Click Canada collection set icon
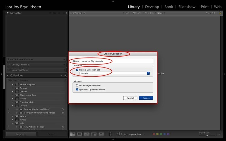This screenshot has width=226, height=141. [x=17, y=92]
